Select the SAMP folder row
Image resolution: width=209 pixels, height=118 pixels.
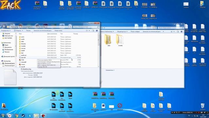coord(50,51)
